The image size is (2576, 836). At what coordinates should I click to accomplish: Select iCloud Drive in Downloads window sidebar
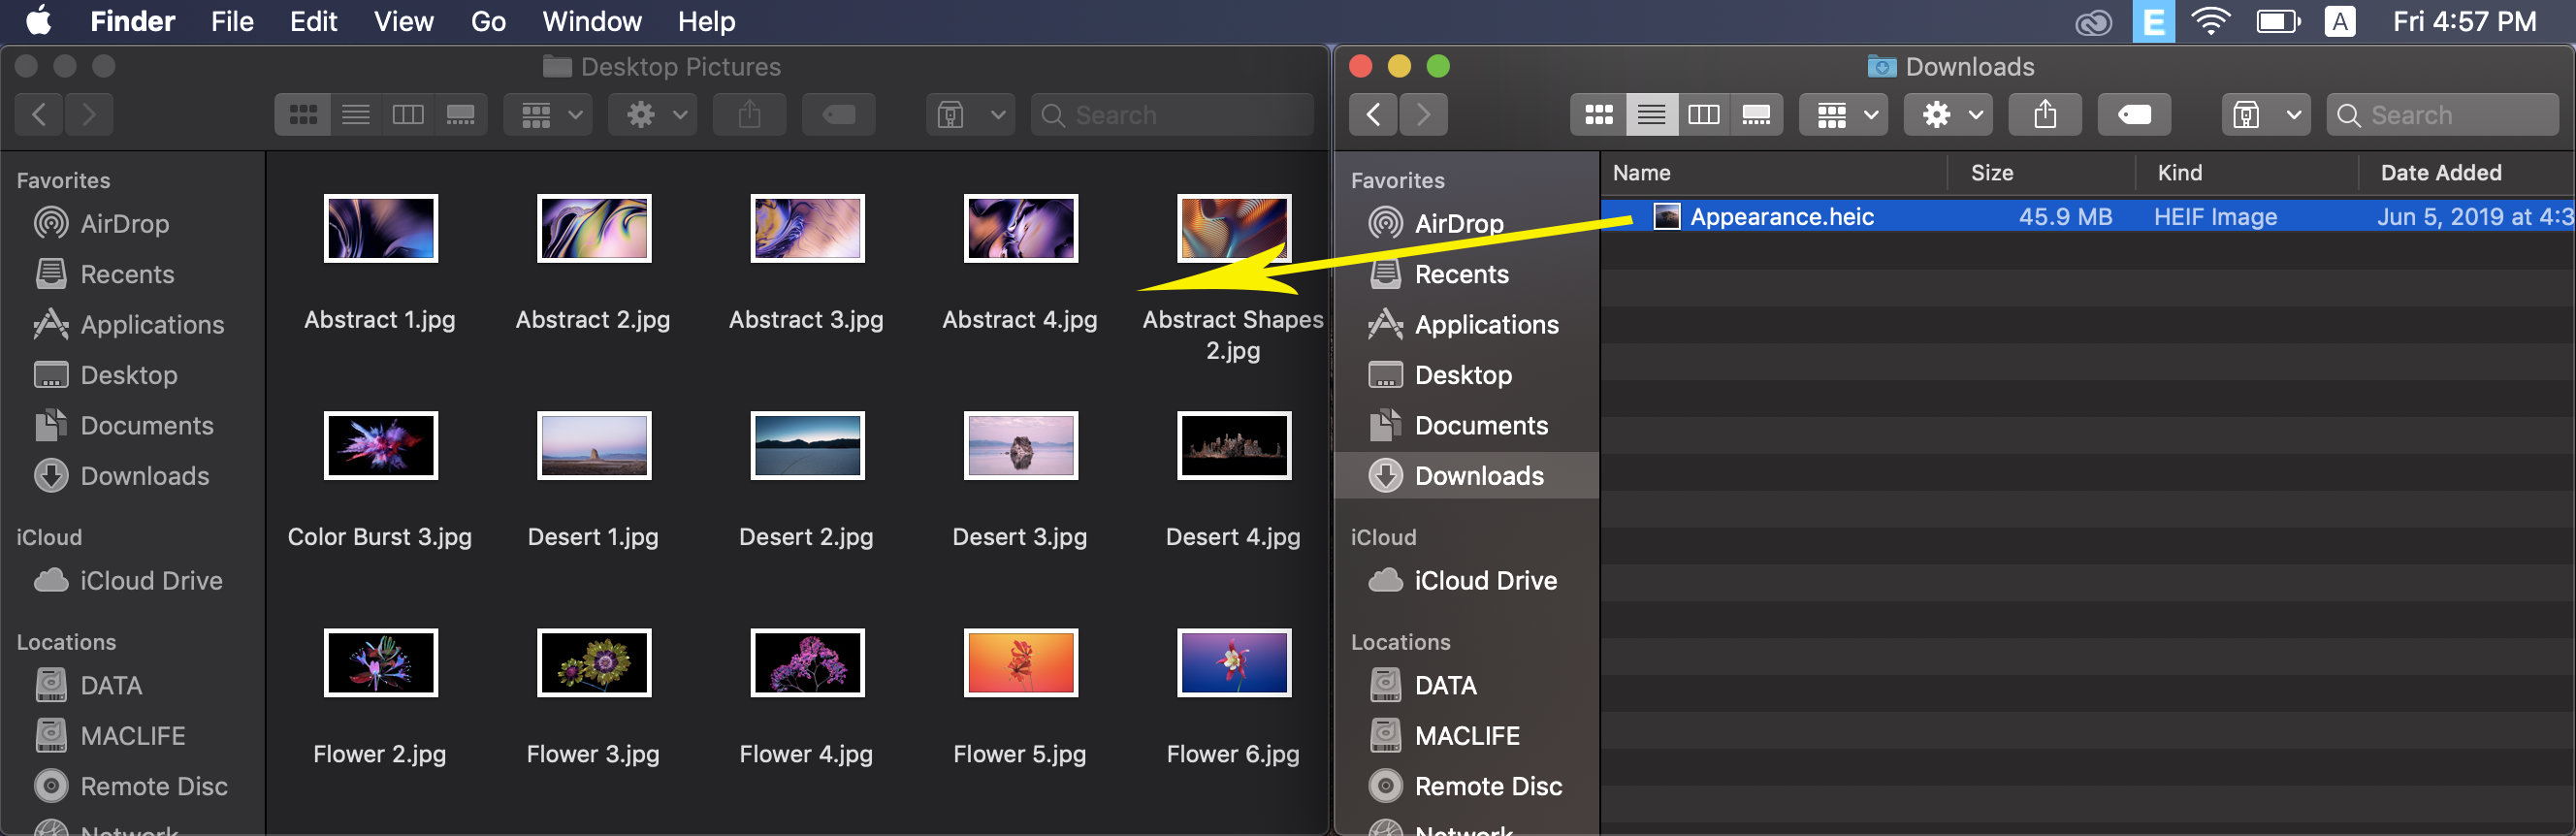click(x=1466, y=580)
